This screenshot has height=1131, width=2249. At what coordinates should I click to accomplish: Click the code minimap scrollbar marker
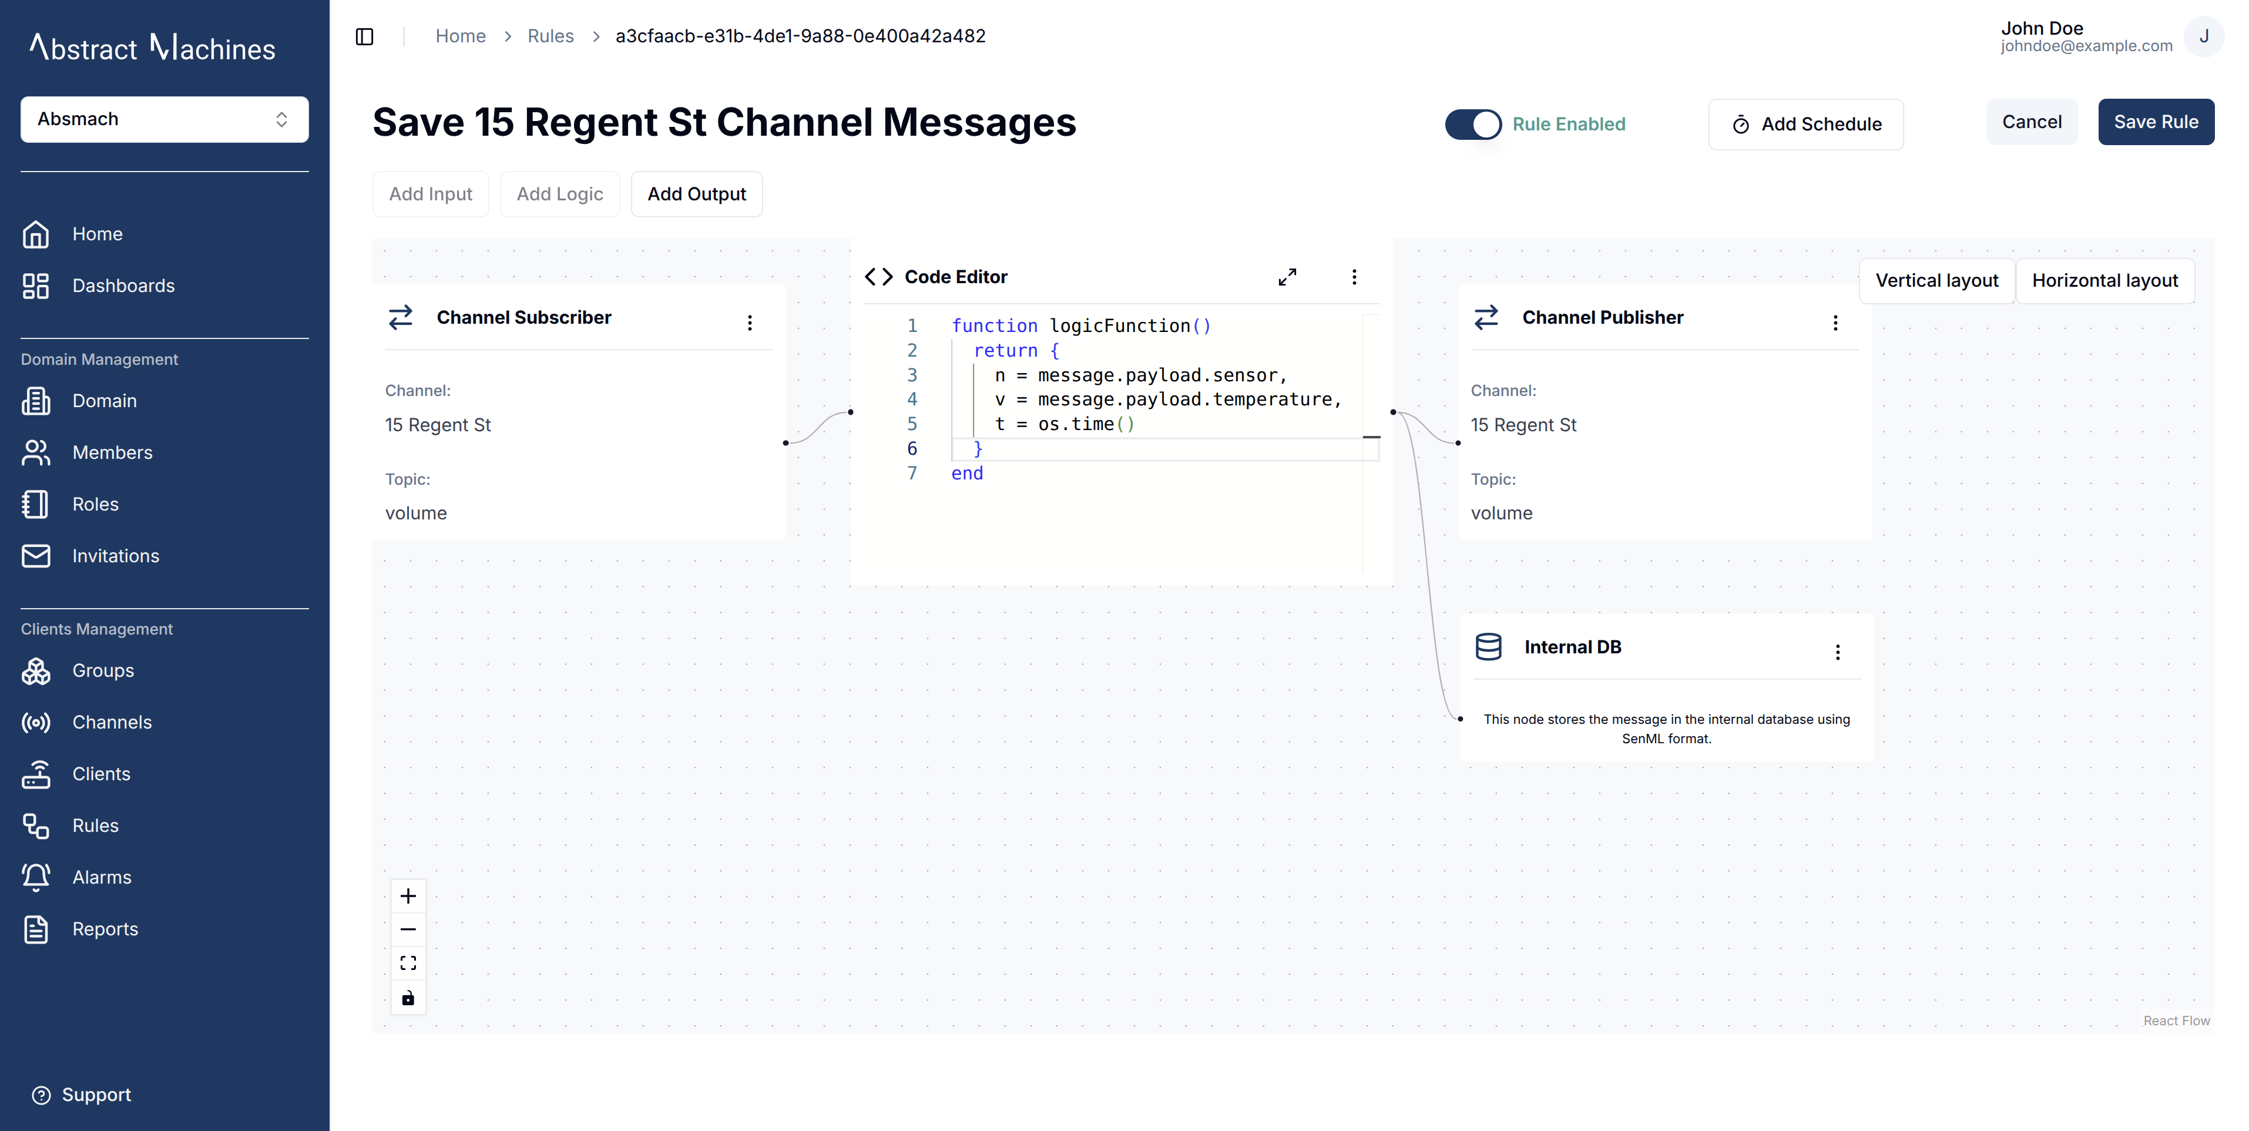point(1372,437)
